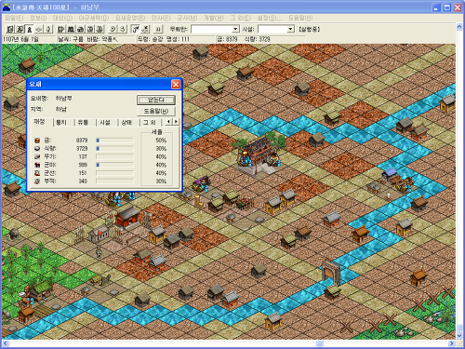
Task: Click the vertical scrollbar up arrow
Action: point(459,27)
